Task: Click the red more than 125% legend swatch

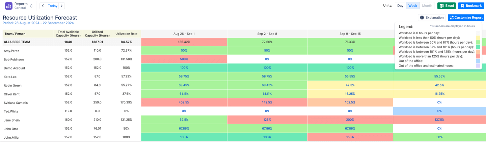Action: tap(478, 56)
